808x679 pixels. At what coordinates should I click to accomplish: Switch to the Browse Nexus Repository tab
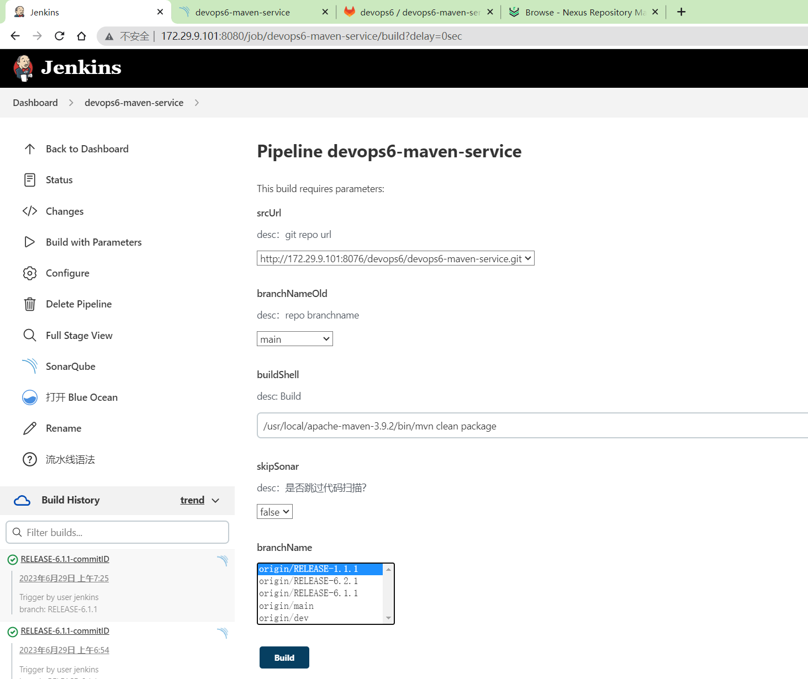[583, 12]
